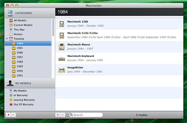
Task: Click the green In Warranty indicator
Action: coord(11,95)
